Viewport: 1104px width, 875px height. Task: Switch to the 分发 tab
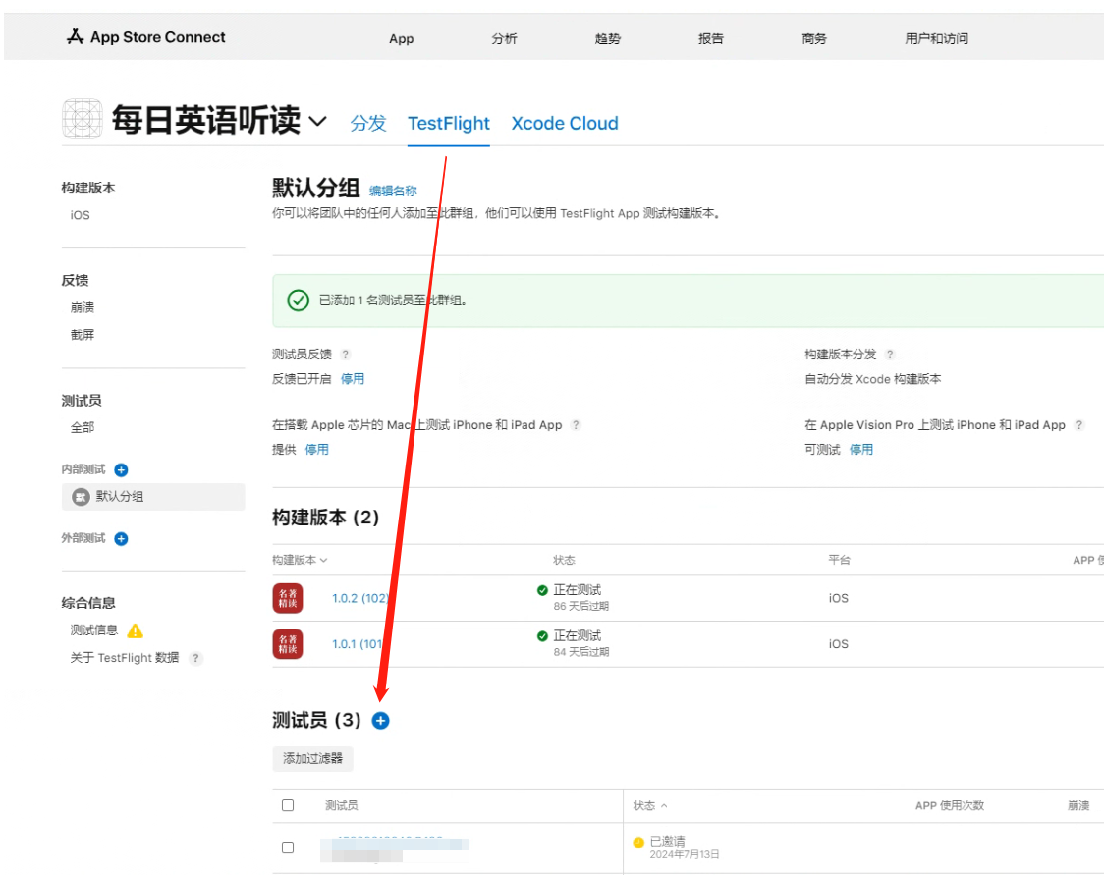click(x=368, y=123)
